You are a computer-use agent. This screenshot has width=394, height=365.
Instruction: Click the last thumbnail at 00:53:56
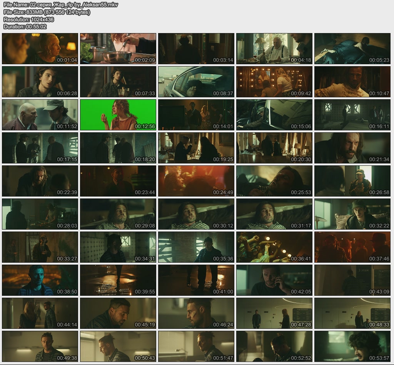tap(352, 346)
